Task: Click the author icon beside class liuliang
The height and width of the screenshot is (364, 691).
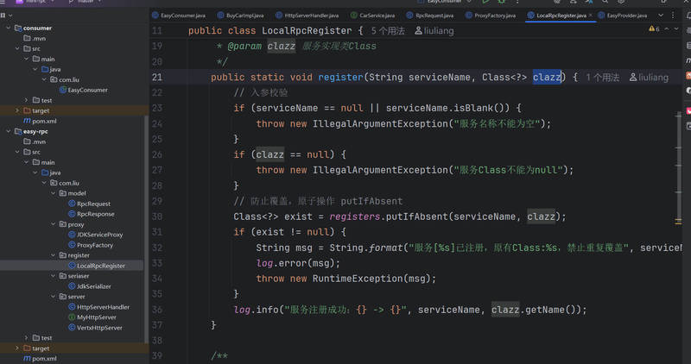Action: coord(418,31)
